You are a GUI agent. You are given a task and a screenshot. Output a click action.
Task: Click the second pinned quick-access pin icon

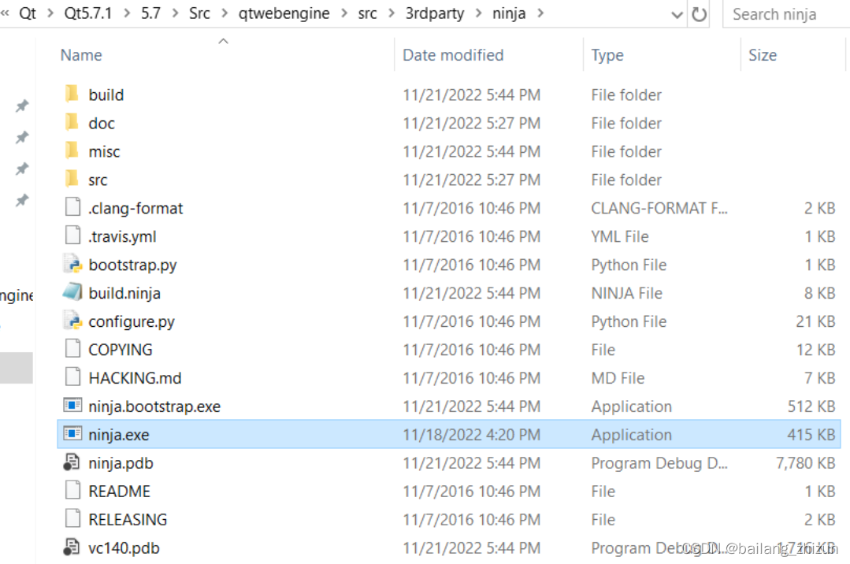point(22,137)
